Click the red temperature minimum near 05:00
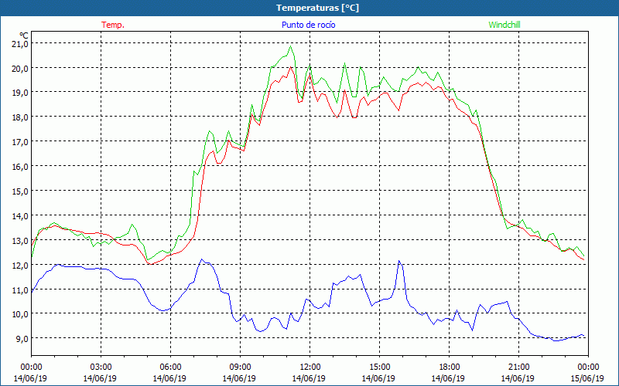The height and width of the screenshot is (386, 619). pyautogui.click(x=149, y=264)
